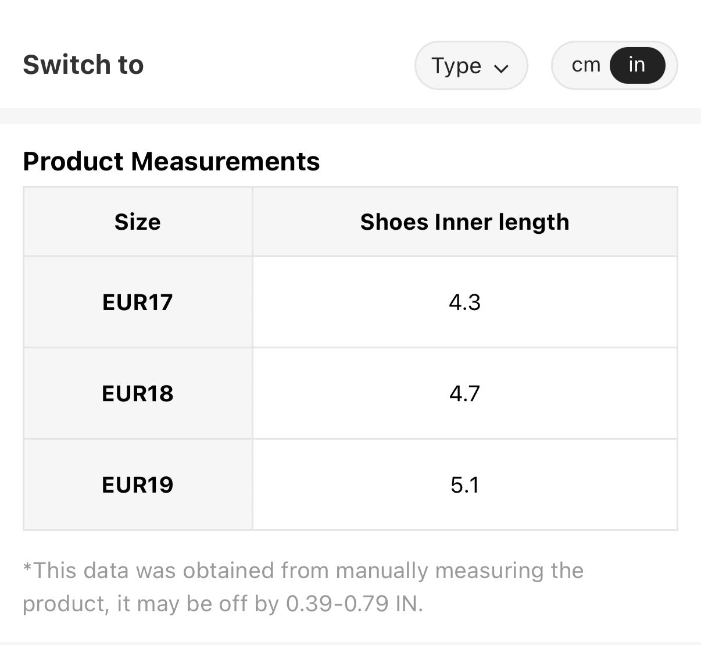Screen dimensions: 701x645
Task: Click the Switch to label
Action: click(x=83, y=65)
